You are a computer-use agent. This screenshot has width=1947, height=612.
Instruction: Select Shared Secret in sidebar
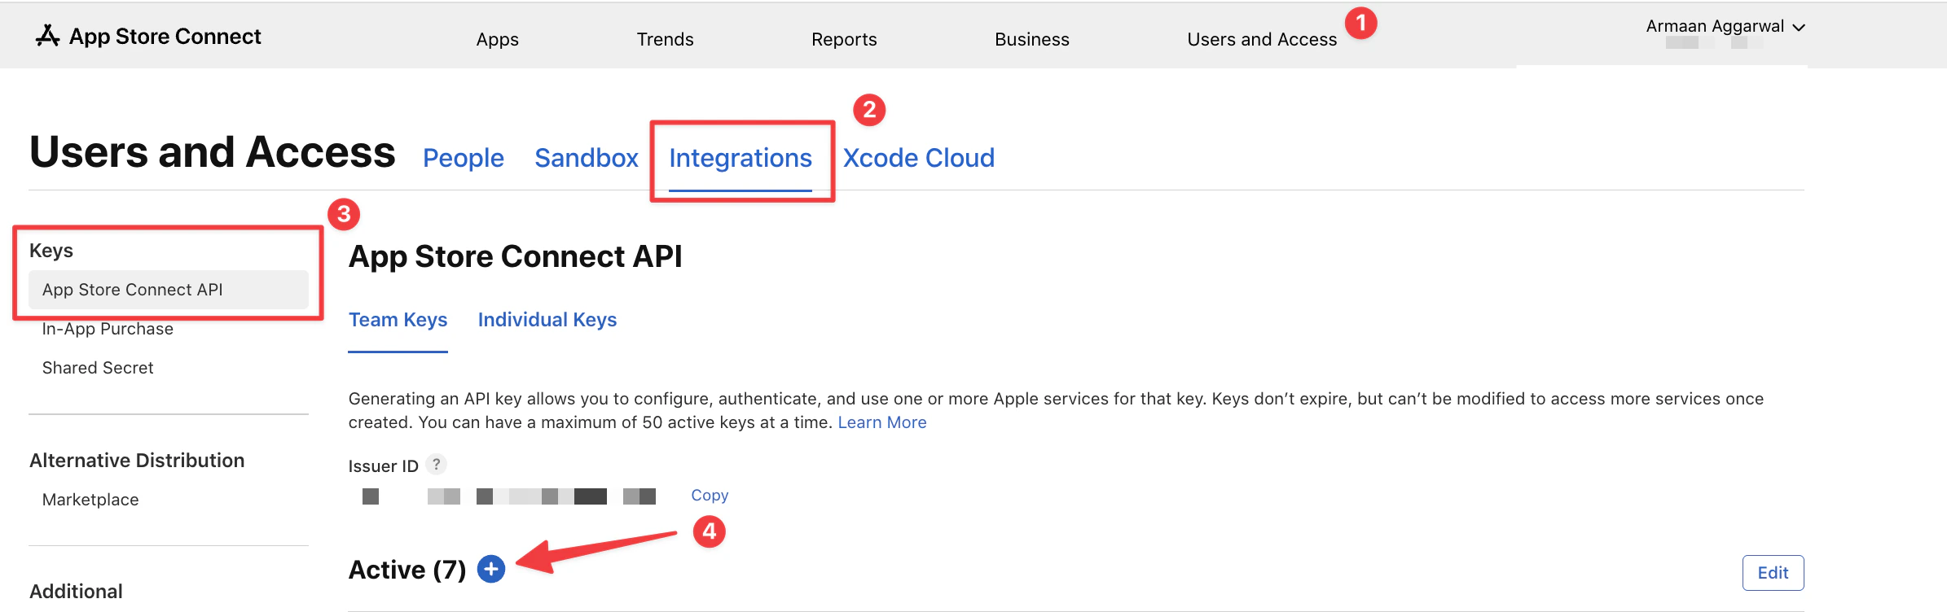(98, 368)
